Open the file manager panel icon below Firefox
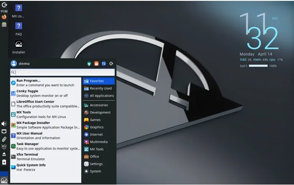This screenshot has height=185, width=294. tap(4, 24)
